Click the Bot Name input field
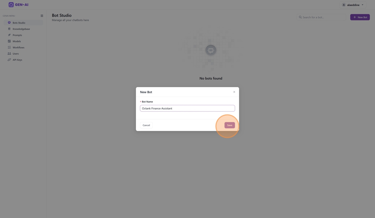 (187, 108)
